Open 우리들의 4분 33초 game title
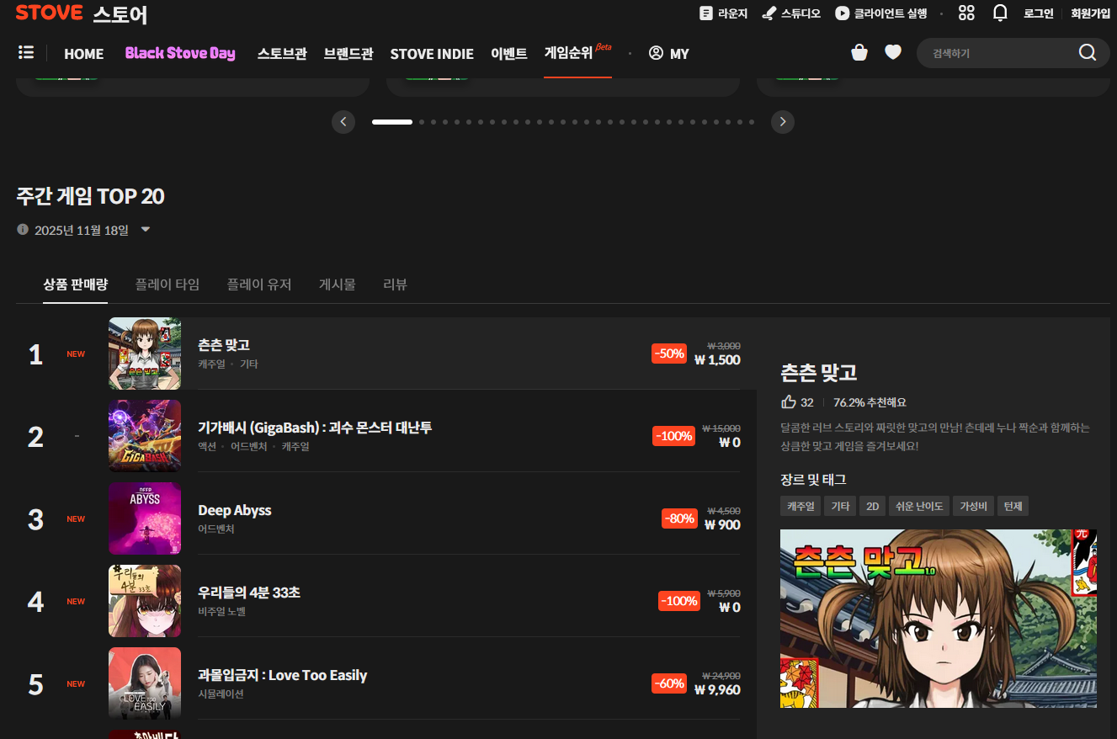Viewport: 1117px width, 739px height. (x=249, y=593)
